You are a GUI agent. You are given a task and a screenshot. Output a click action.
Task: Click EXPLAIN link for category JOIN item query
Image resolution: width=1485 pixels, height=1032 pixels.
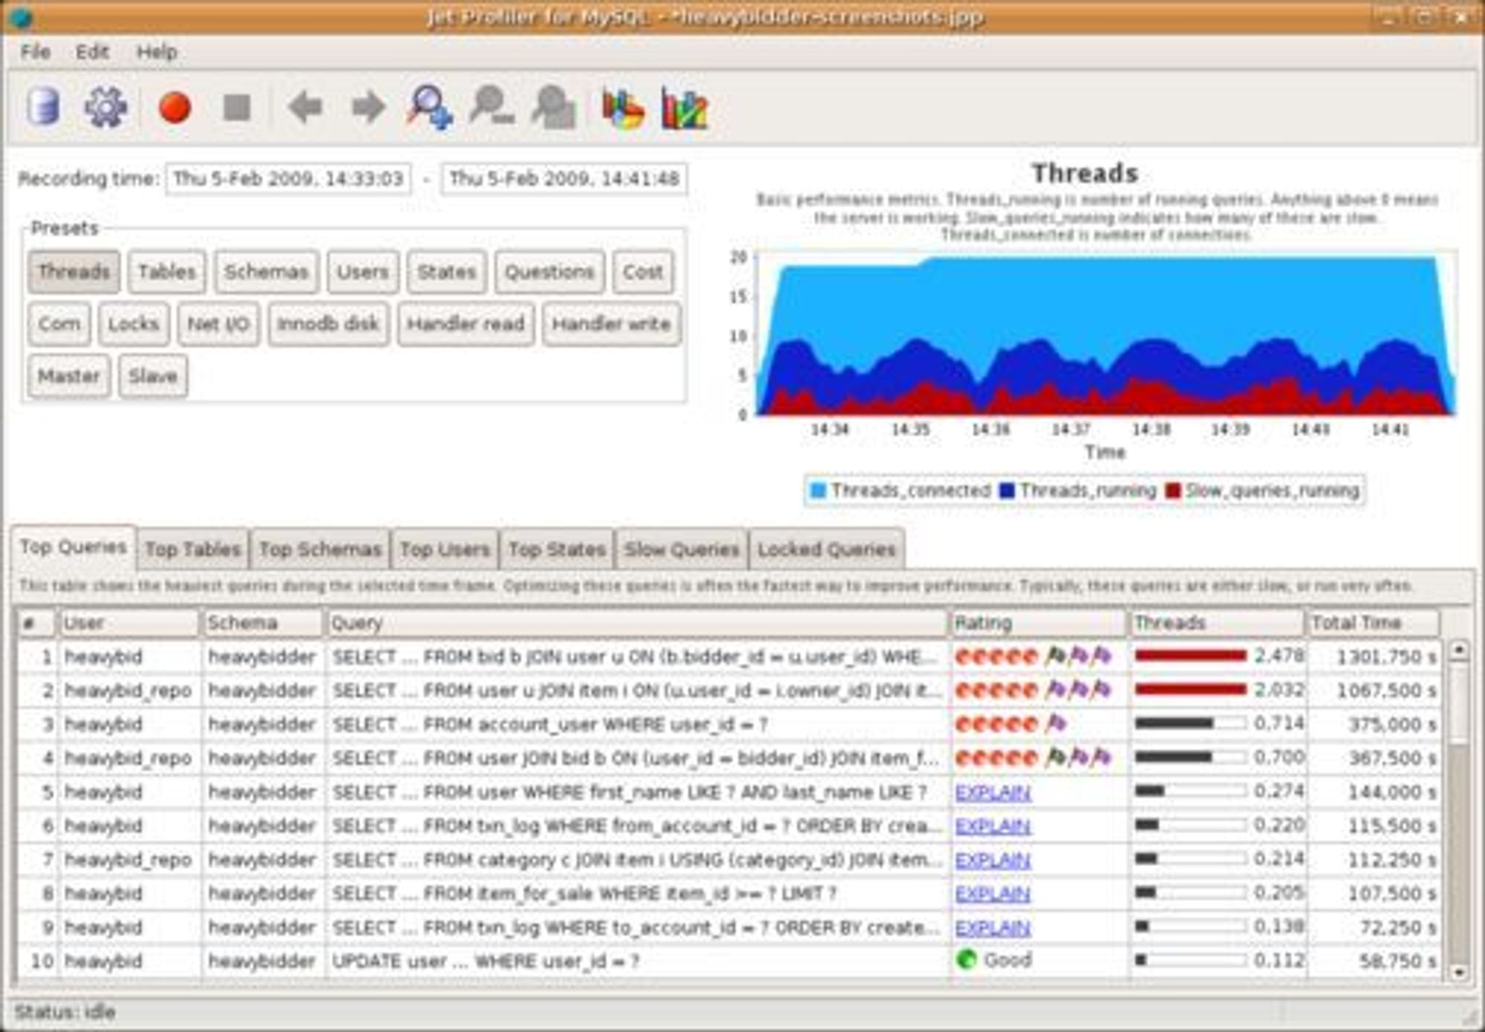(x=993, y=860)
